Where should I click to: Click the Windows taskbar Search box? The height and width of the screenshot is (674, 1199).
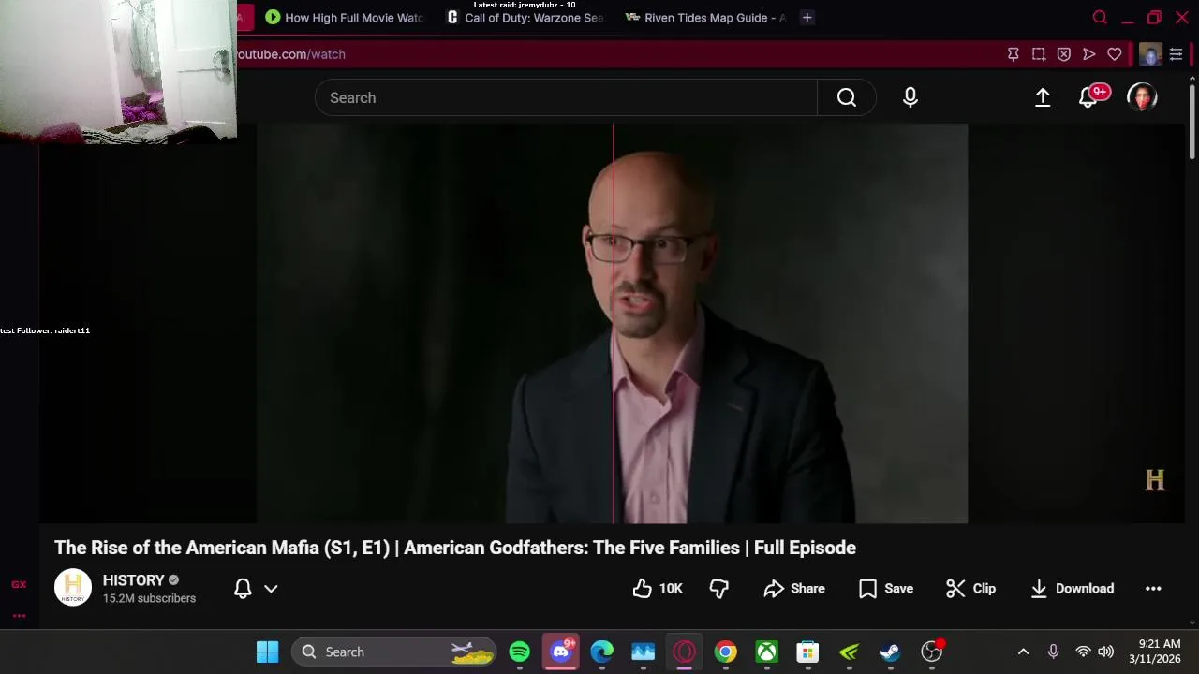pos(393,652)
